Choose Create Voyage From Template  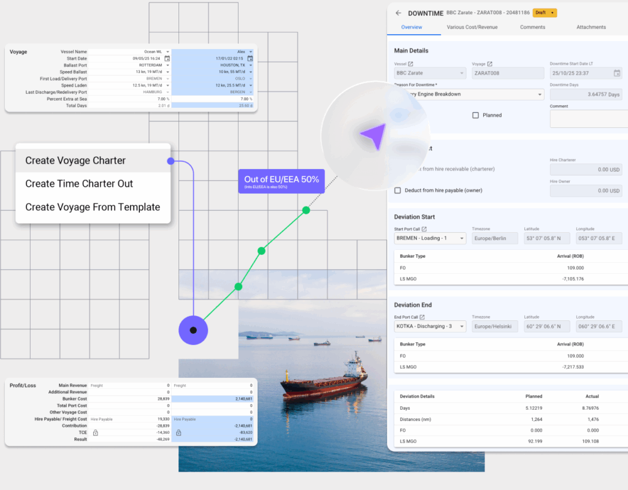[x=92, y=207]
